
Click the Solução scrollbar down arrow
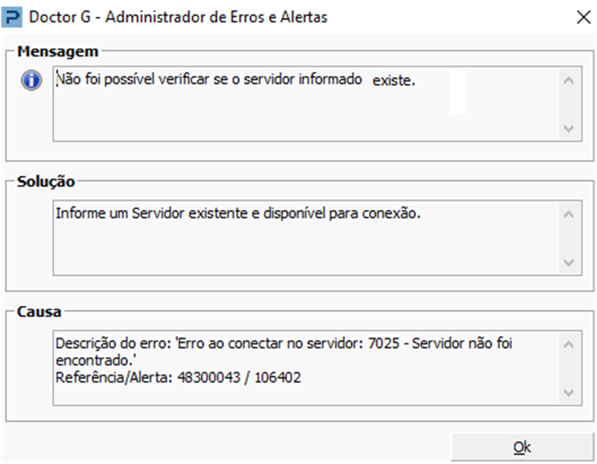[x=568, y=262]
